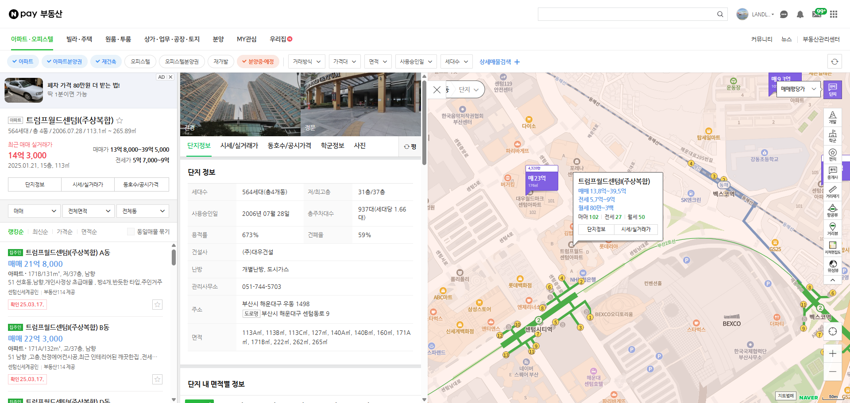Bookmark the A동 listing star
Viewport: 850px width, 403px height.
click(x=157, y=304)
